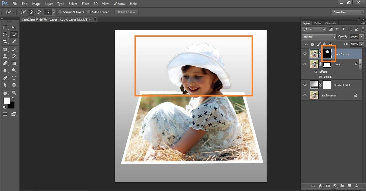
Task: Click the delete layer trash icon
Action: (356, 186)
